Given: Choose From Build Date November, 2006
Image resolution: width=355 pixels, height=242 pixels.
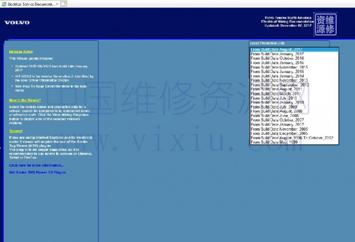Looking at the screenshot, I should point(294,129).
